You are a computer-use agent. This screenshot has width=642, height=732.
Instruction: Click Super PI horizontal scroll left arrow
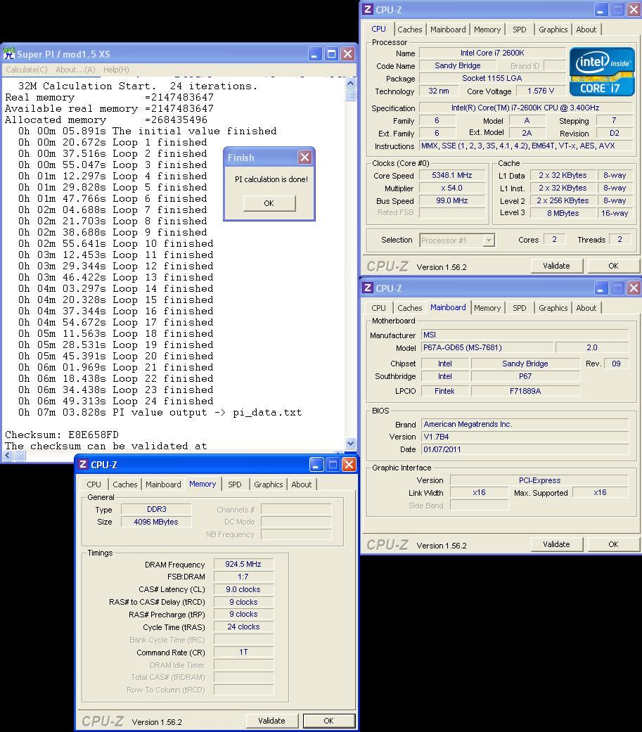(8, 456)
